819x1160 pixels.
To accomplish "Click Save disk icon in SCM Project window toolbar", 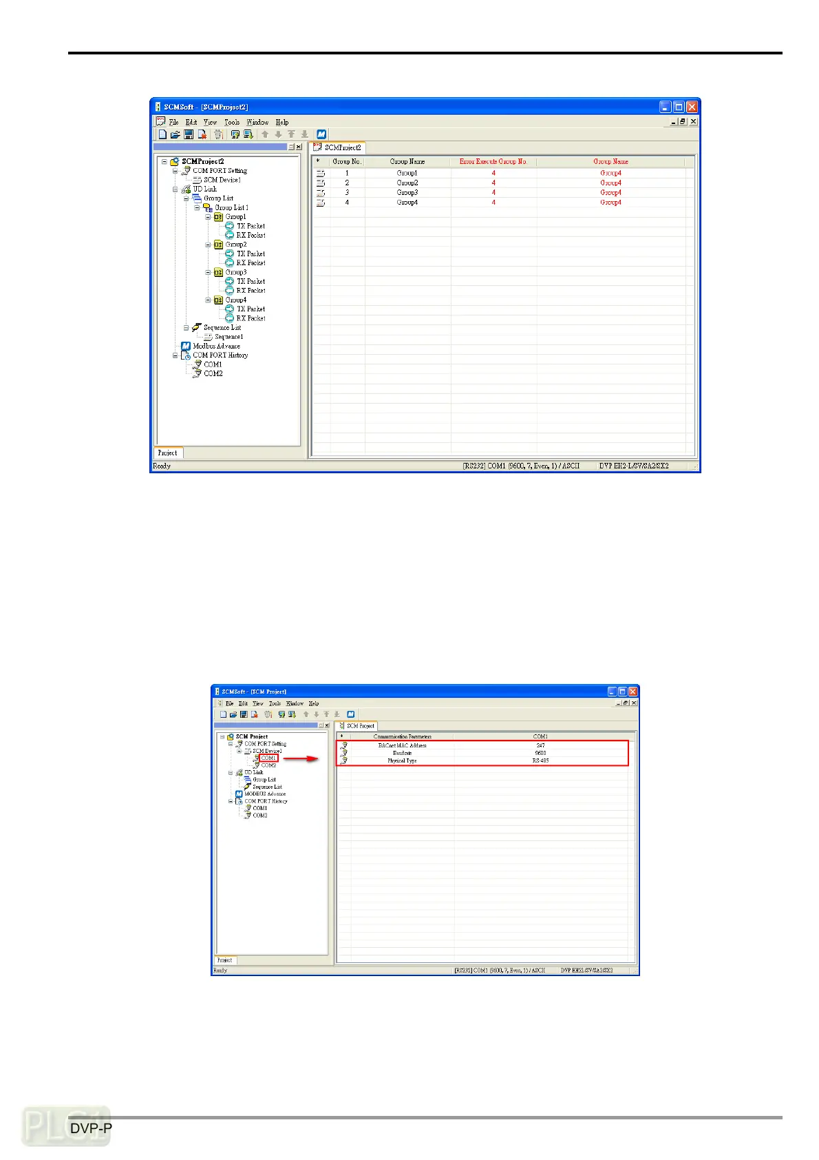I will pos(244,714).
